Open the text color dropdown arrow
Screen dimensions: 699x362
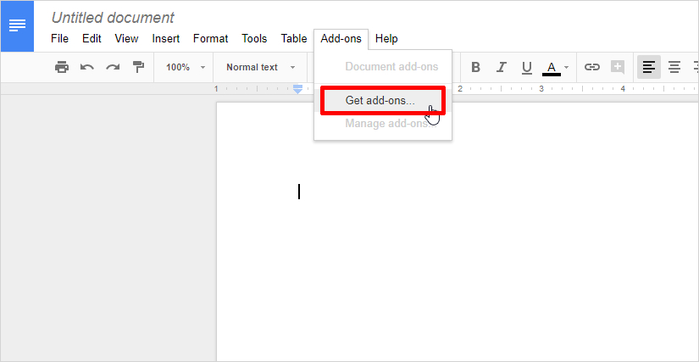pos(567,67)
